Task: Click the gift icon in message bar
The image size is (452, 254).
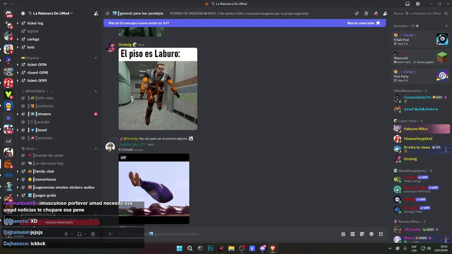Action: pyautogui.click(x=343, y=234)
